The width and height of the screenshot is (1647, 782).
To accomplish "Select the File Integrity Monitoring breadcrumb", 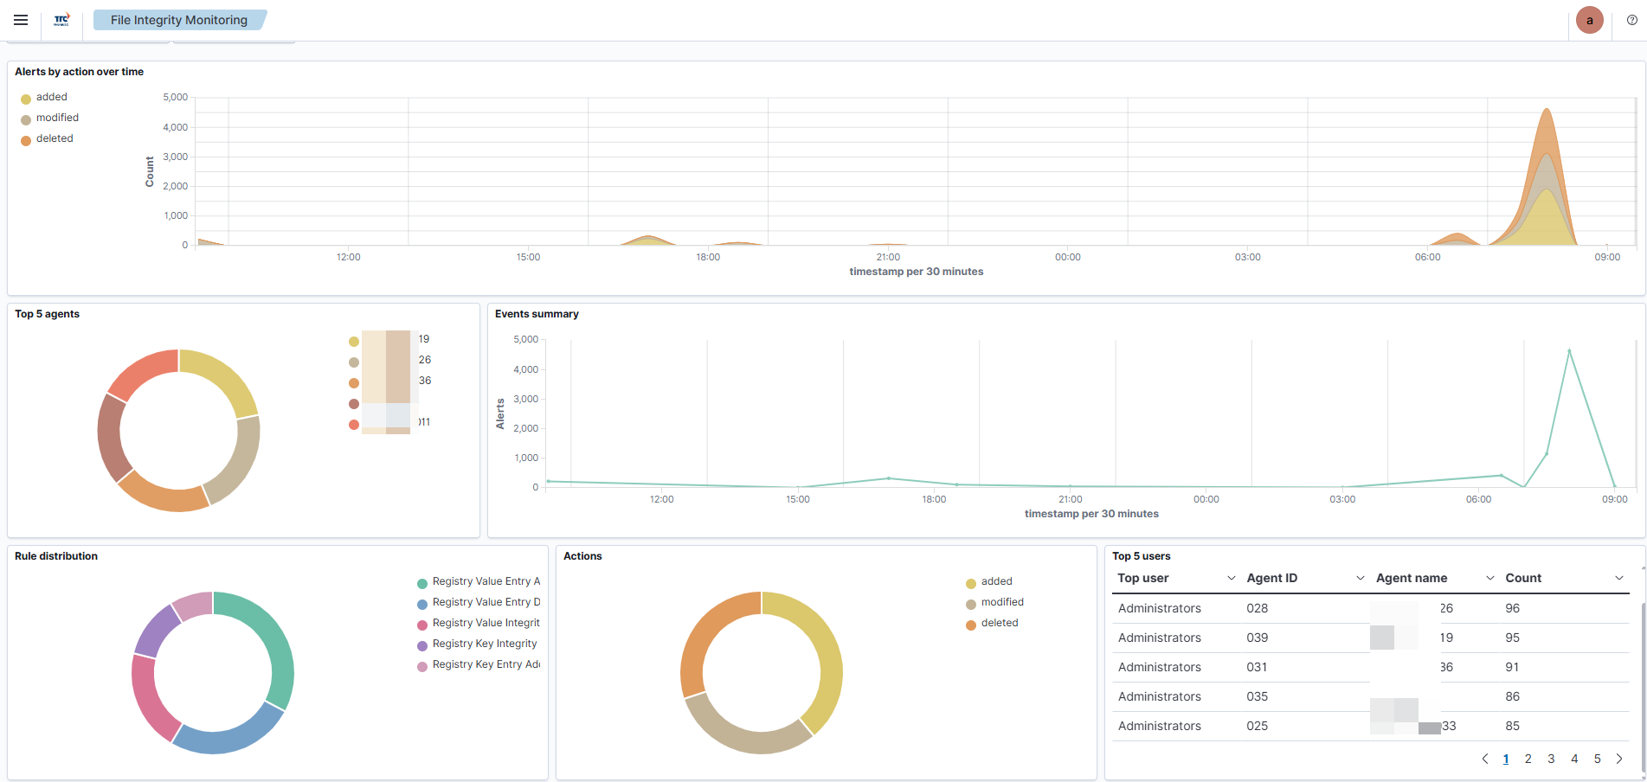I will [x=179, y=20].
